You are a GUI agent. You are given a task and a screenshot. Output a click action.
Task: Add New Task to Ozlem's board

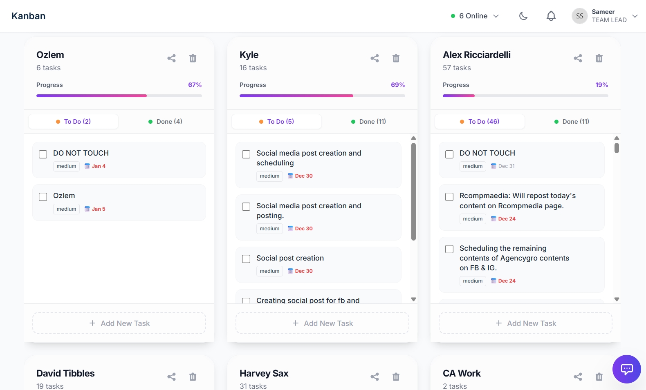coord(119,323)
